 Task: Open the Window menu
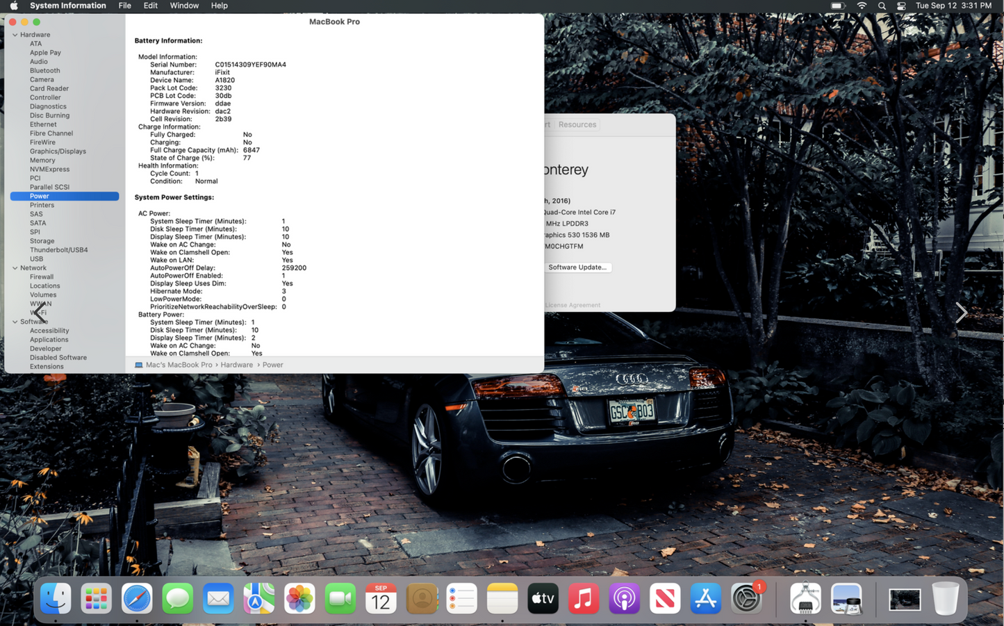pos(184,6)
